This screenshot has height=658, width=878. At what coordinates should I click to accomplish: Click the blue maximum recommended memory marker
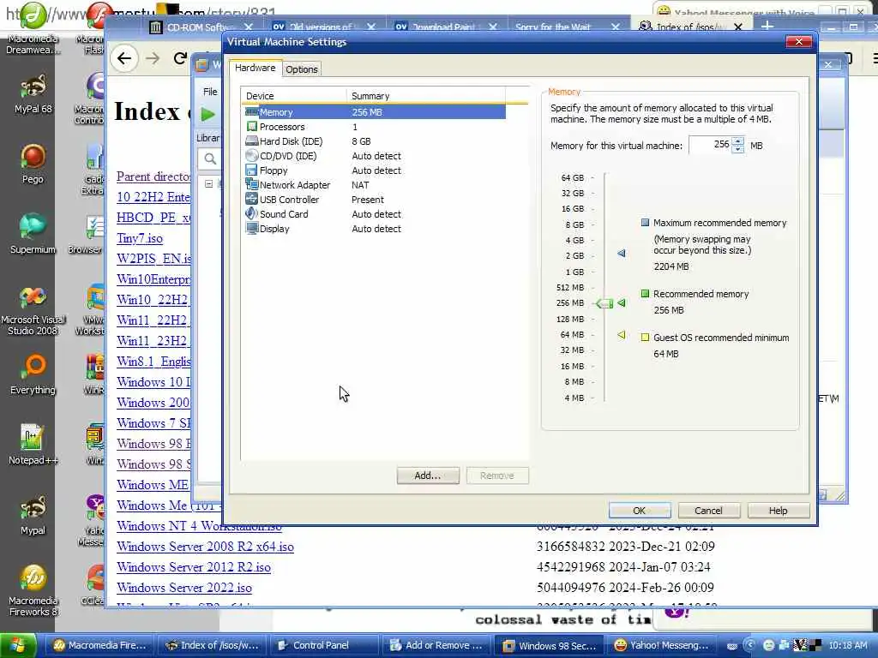tap(621, 253)
